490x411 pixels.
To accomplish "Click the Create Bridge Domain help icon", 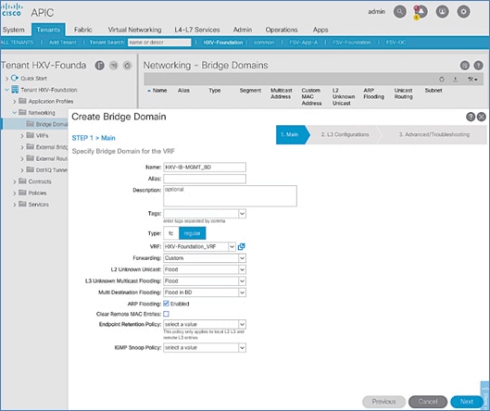I will (471, 117).
